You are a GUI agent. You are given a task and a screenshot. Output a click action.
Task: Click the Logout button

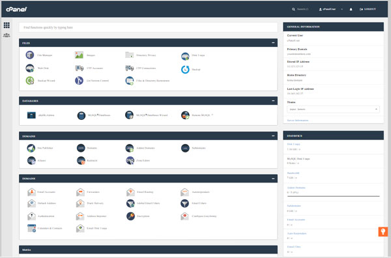coord(368,9)
